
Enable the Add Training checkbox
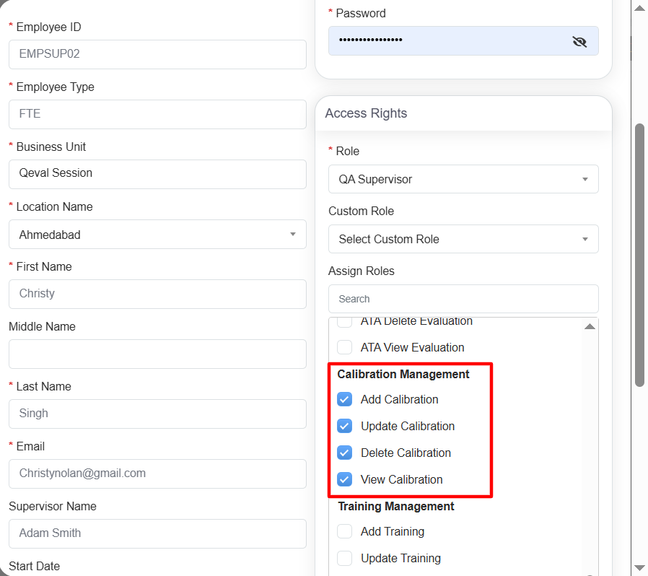tap(345, 532)
